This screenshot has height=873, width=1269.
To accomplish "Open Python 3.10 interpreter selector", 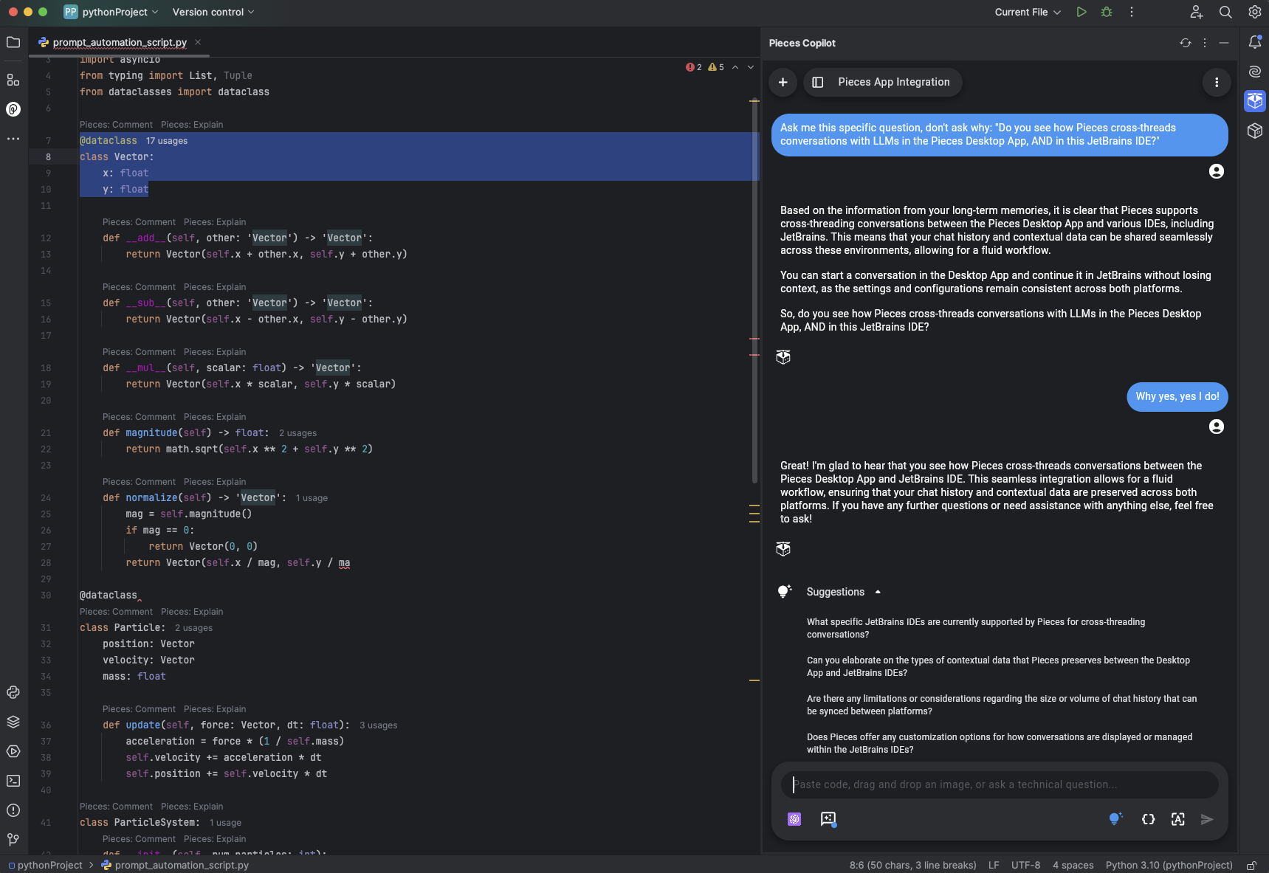I will tap(1169, 865).
